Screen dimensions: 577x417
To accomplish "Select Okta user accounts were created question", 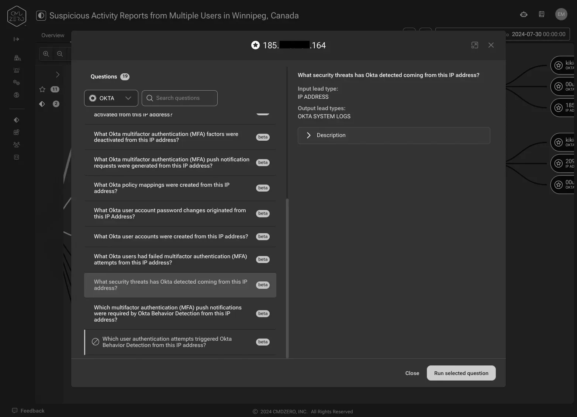I will click(x=180, y=236).
